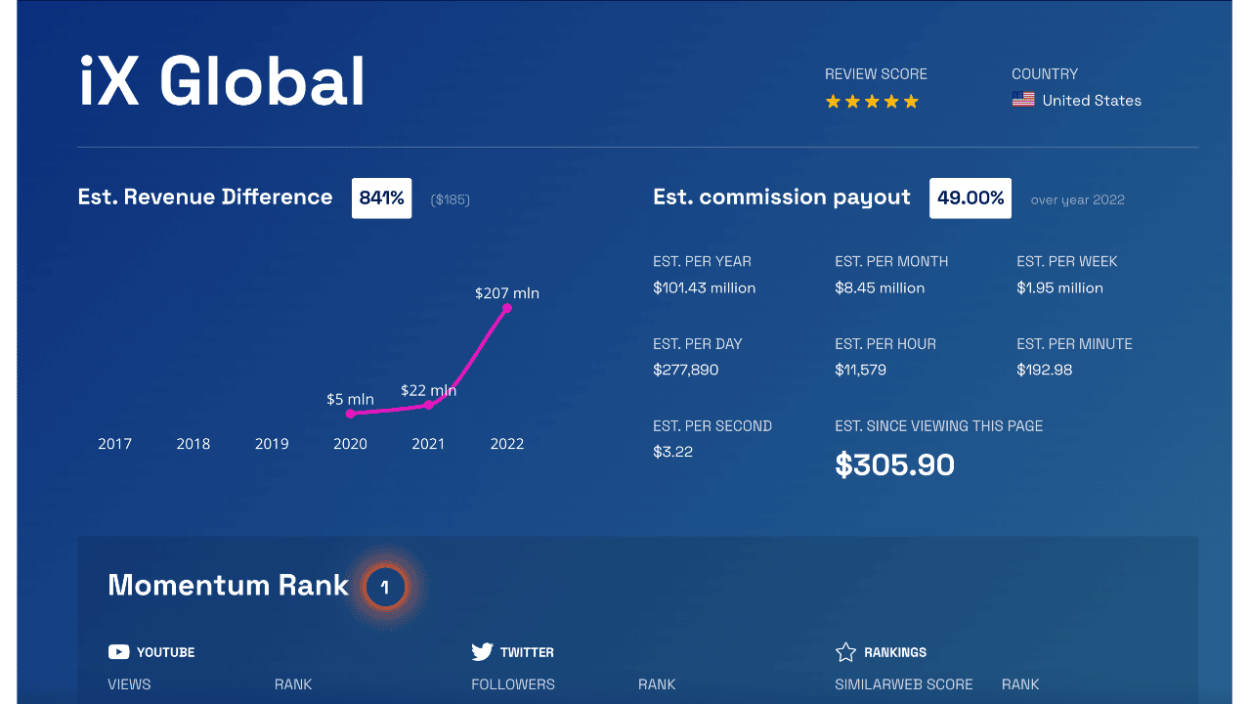This screenshot has height=704, width=1251.
Task: Select the 2020 data point on chart
Action: tap(350, 414)
